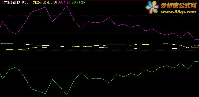Click the 0.30 value in yellow

(x=54, y=2)
